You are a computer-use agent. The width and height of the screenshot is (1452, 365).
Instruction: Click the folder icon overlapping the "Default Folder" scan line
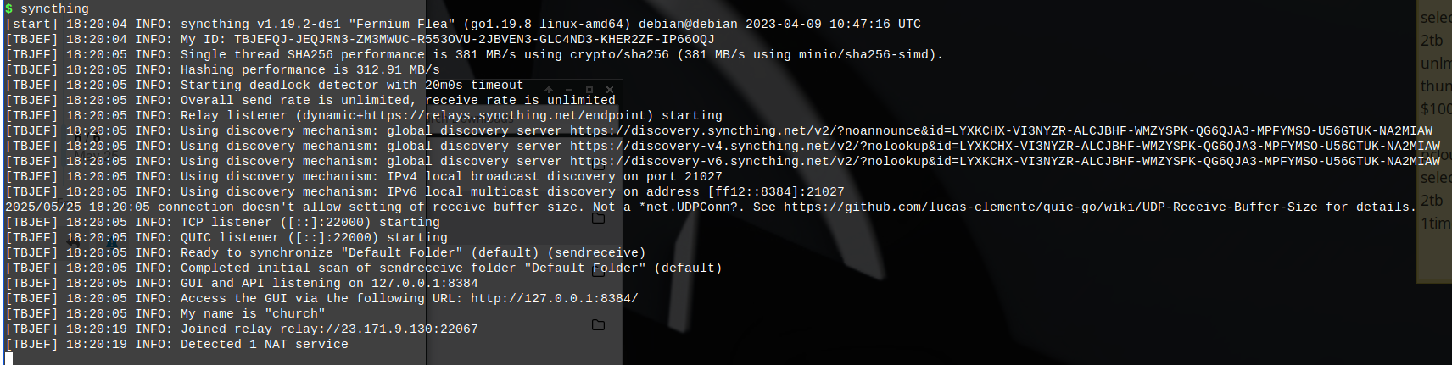598,271
